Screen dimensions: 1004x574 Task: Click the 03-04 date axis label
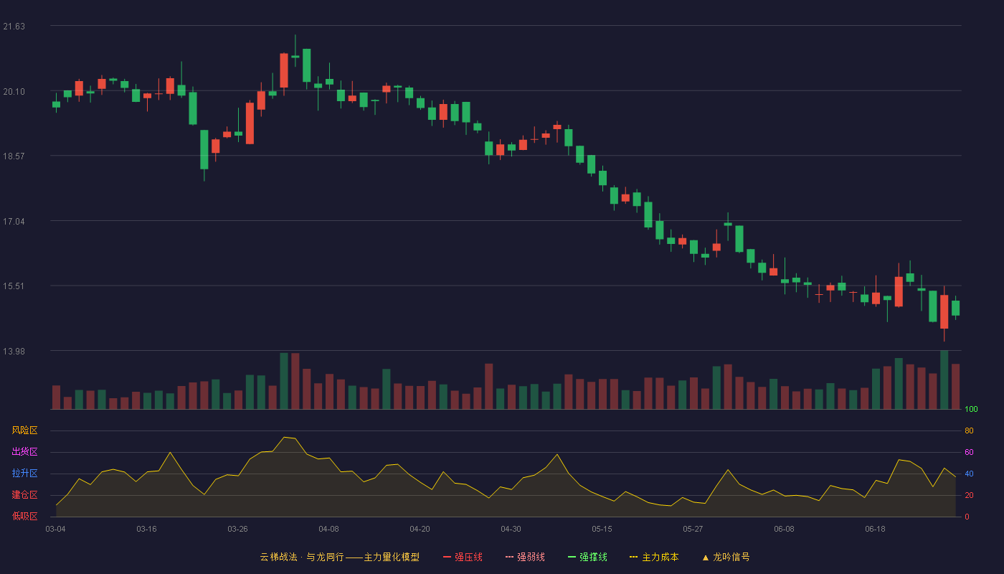[55, 529]
